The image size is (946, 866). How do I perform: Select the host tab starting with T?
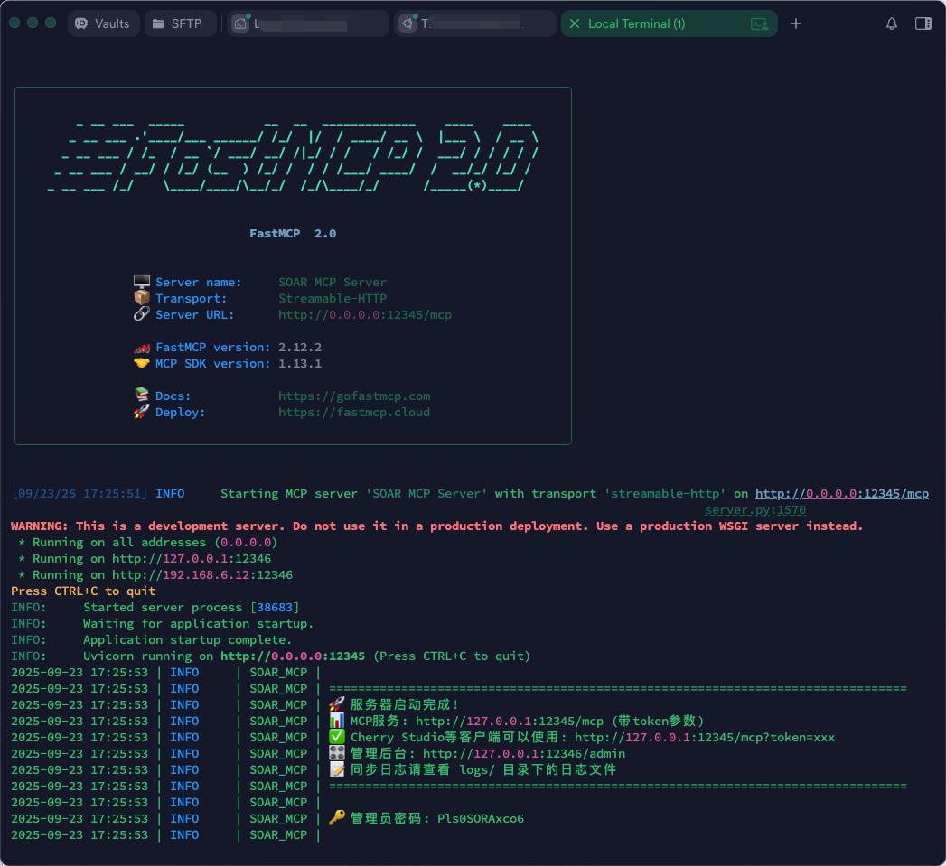[x=474, y=23]
